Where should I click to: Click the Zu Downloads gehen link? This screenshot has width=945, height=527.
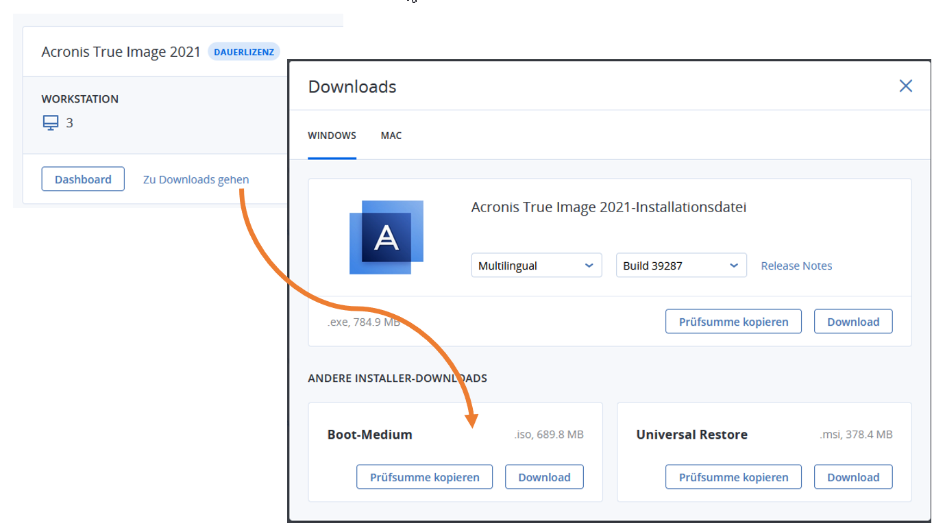click(x=196, y=179)
